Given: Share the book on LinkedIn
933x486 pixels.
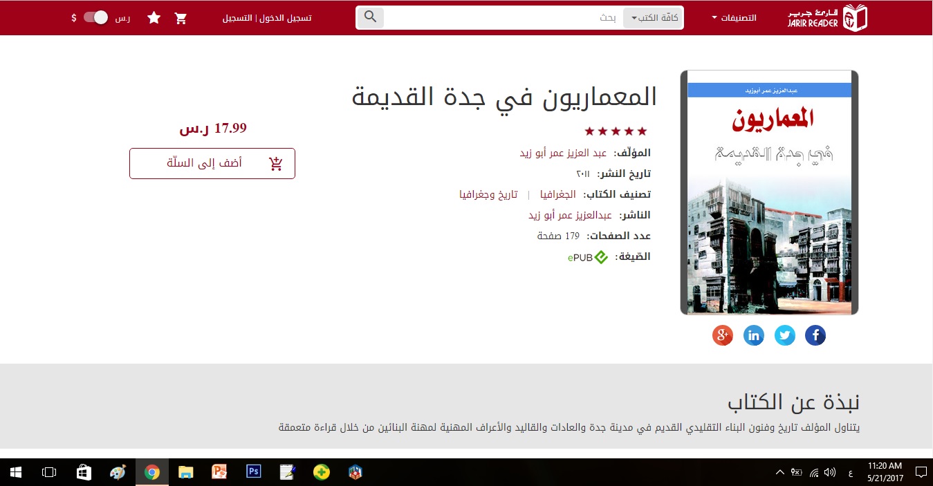Looking at the screenshot, I should click(753, 336).
